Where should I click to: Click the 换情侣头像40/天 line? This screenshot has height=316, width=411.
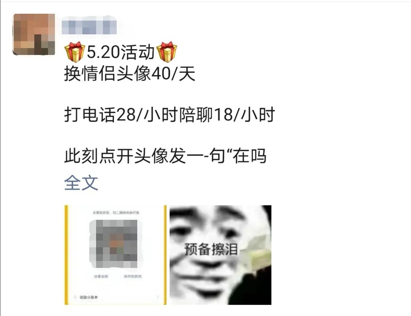(130, 74)
